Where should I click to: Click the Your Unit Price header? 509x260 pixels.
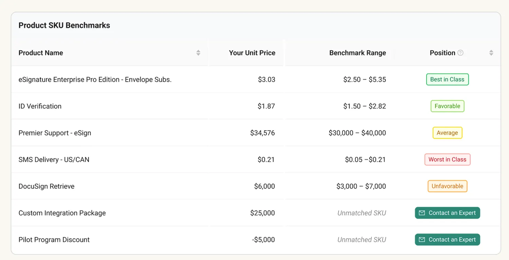(x=252, y=53)
